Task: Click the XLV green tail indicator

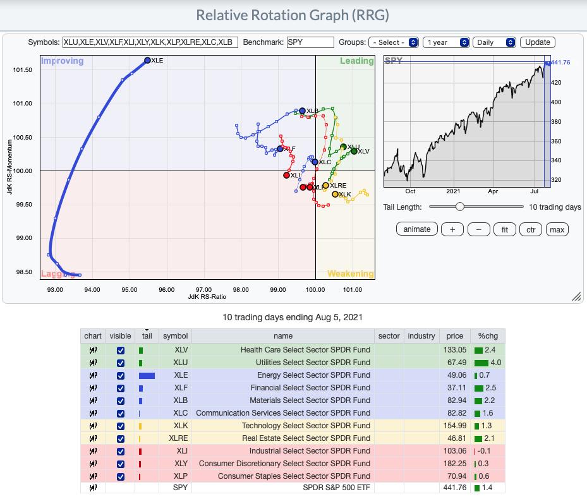Action: [x=141, y=351]
